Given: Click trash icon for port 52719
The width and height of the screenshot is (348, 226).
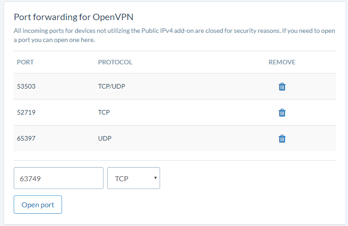Looking at the screenshot, I should click(x=282, y=112).
